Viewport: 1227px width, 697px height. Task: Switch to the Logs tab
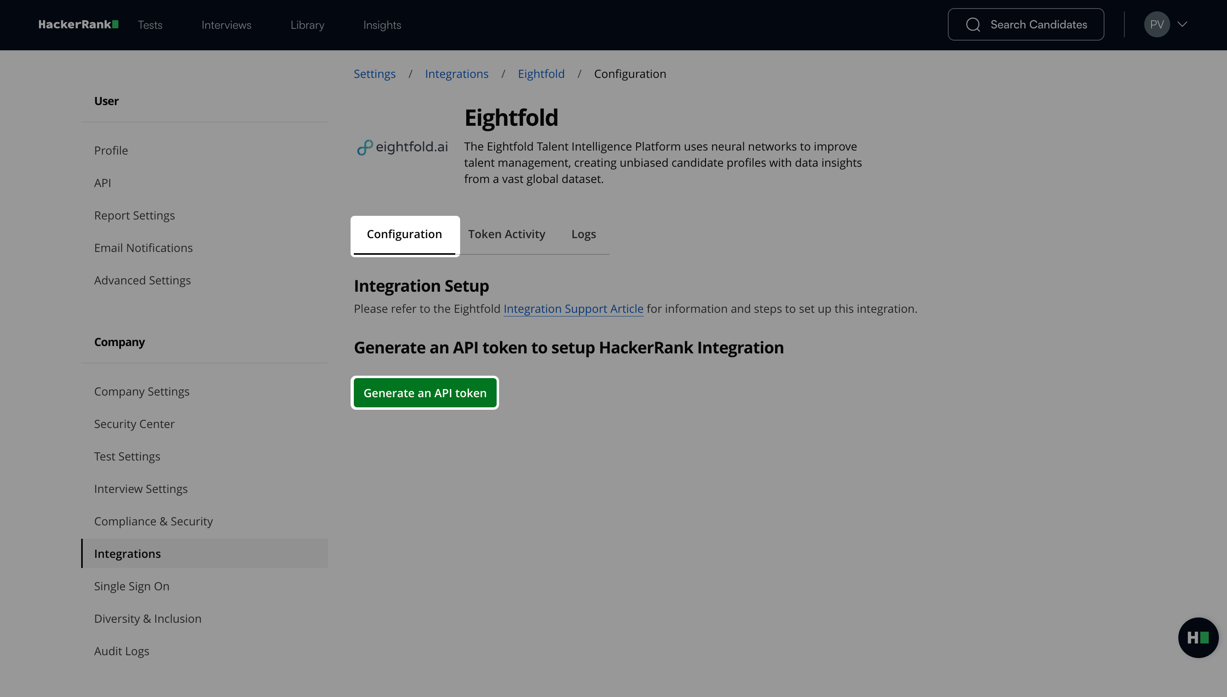pyautogui.click(x=583, y=234)
